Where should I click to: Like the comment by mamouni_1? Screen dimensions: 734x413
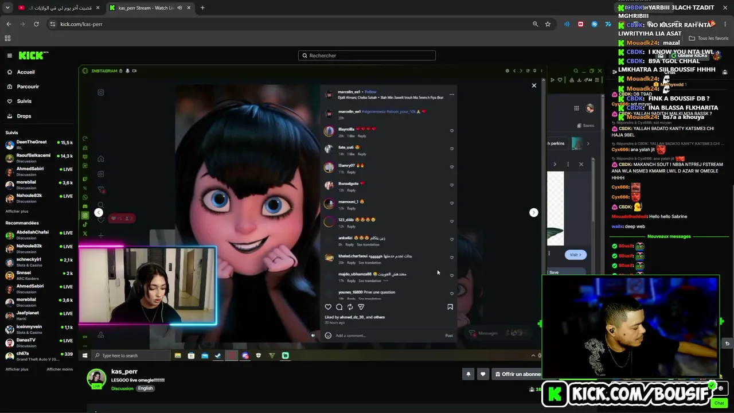452,203
